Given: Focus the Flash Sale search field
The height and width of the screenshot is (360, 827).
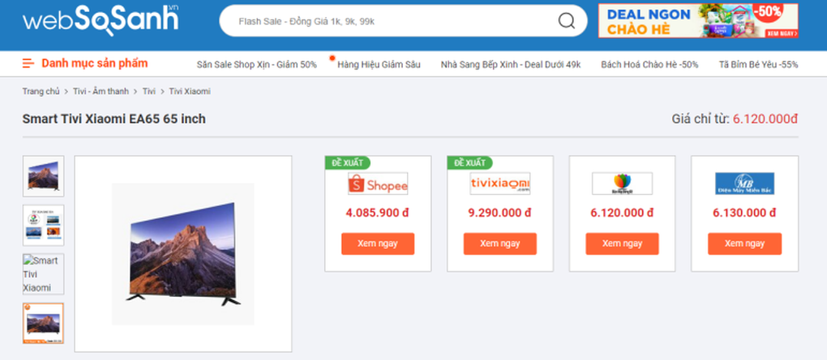Looking at the screenshot, I should tap(403, 21).
